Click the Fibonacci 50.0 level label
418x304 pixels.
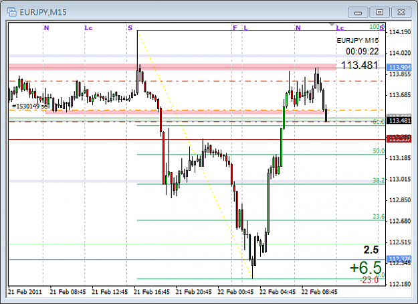pyautogui.click(x=379, y=151)
